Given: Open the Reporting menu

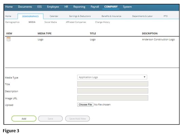Looking at the screenshot, I should [79, 7].
